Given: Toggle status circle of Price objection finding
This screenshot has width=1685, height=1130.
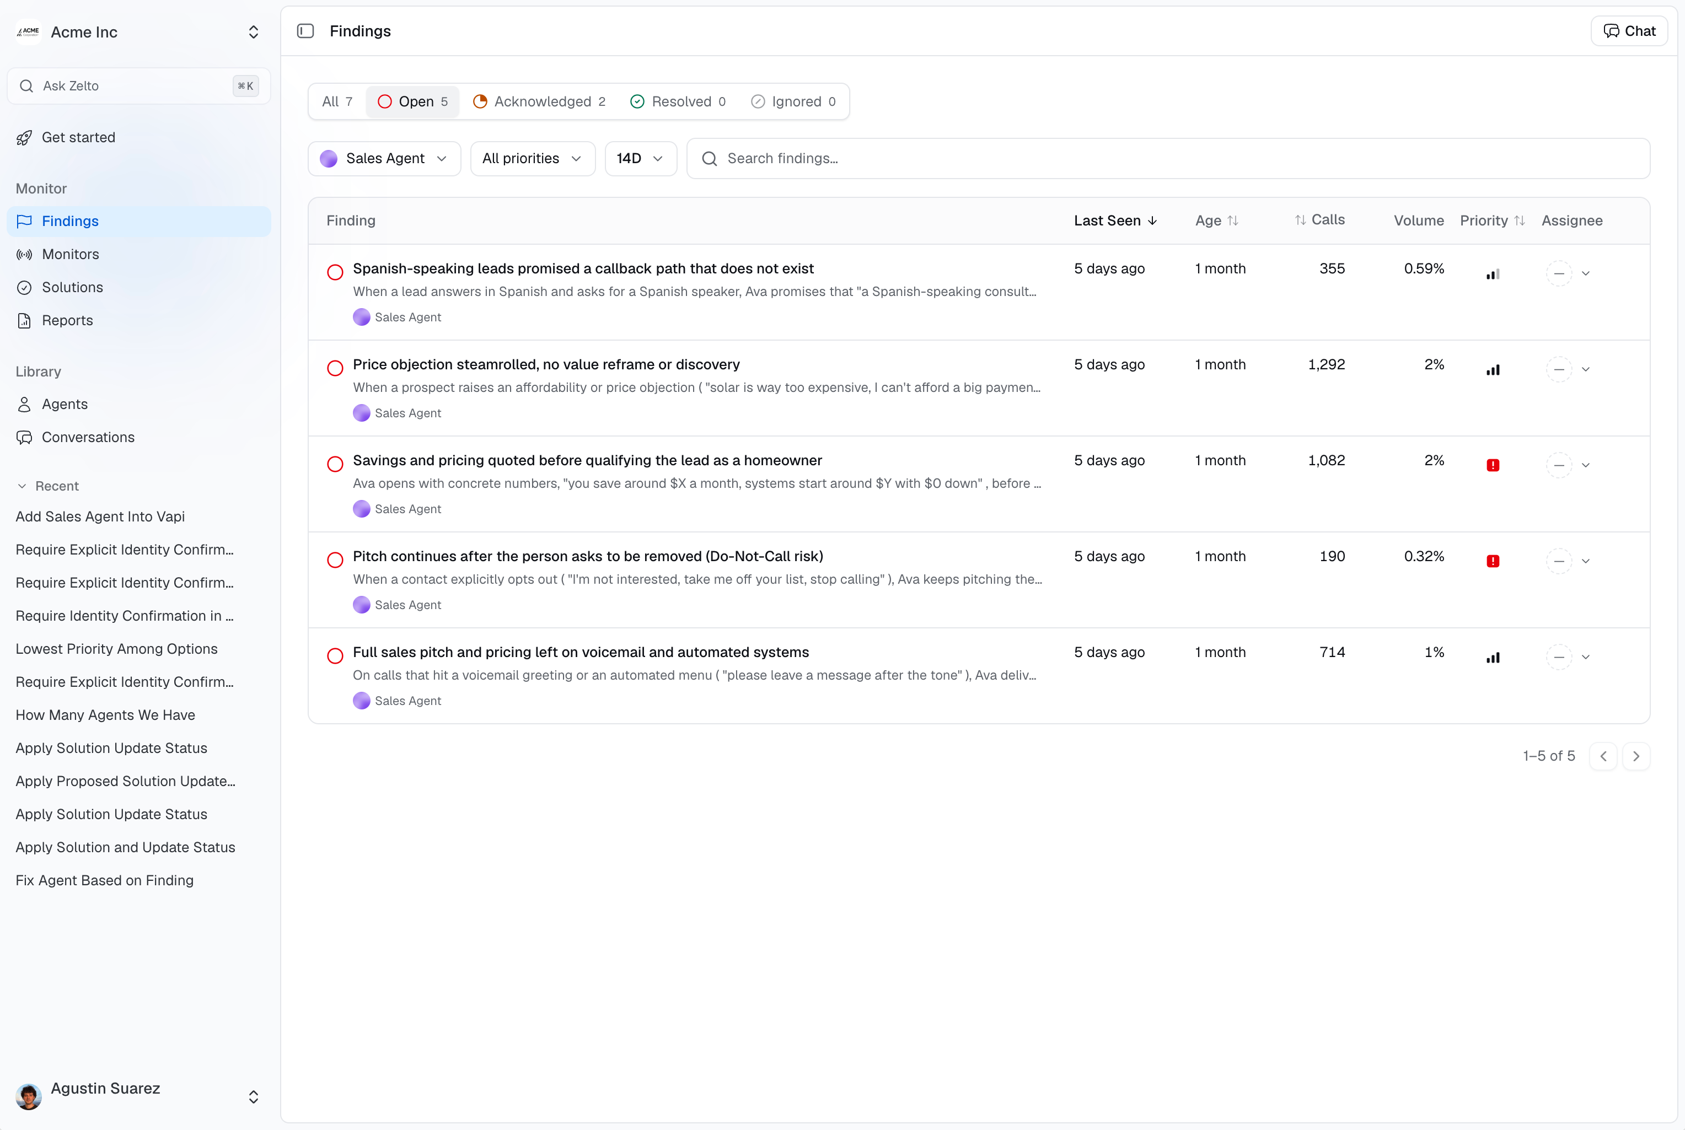Looking at the screenshot, I should [335, 368].
